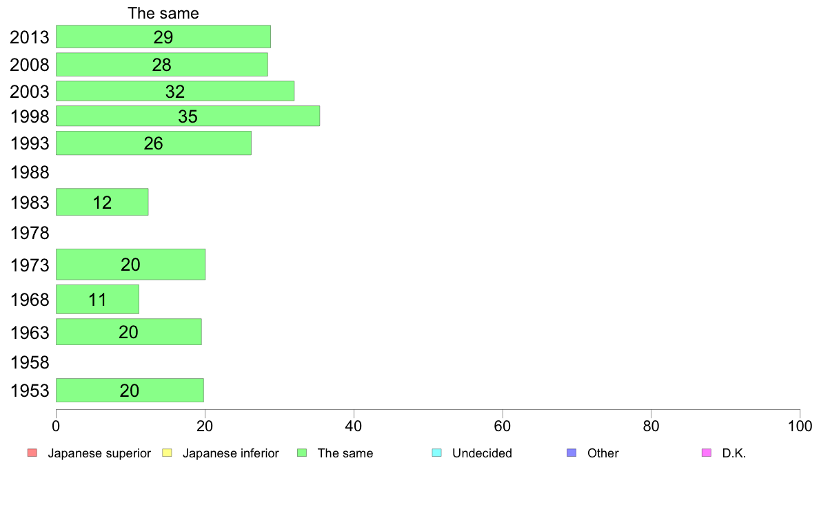
Task: Select the 1993 bar showing 26
Action: click(154, 143)
